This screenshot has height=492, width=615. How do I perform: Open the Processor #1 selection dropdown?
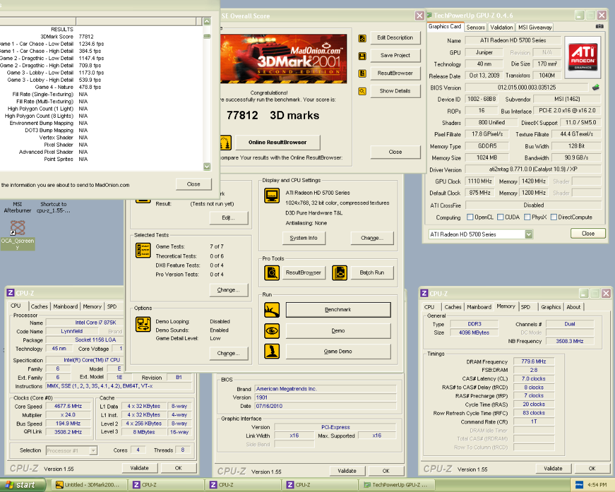coord(93,450)
